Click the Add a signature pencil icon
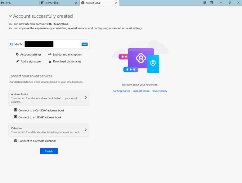 [x=18, y=61]
